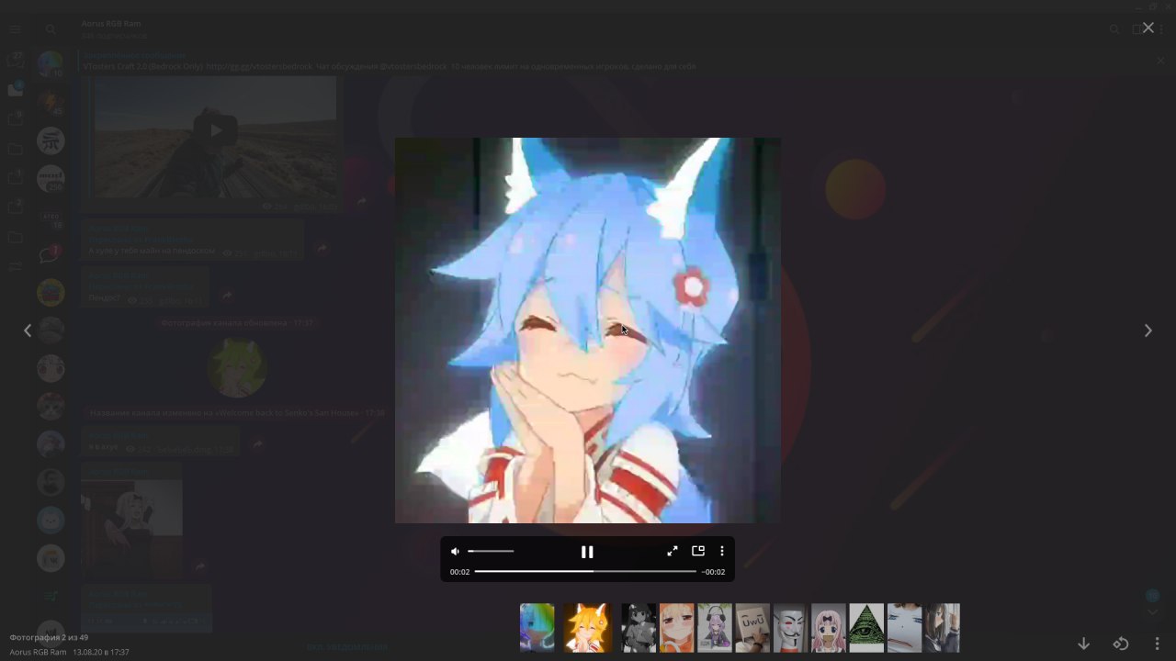Close the media viewer with the X
This screenshot has width=1176, height=661.
pos(1148,28)
